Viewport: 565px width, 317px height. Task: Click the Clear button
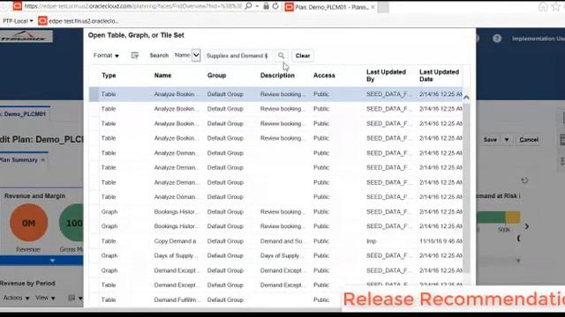click(303, 55)
